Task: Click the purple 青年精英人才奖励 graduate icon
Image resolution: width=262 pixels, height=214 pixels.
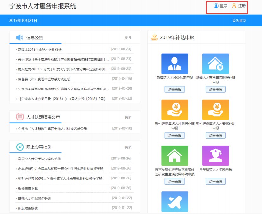Action: [x=215, y=156]
